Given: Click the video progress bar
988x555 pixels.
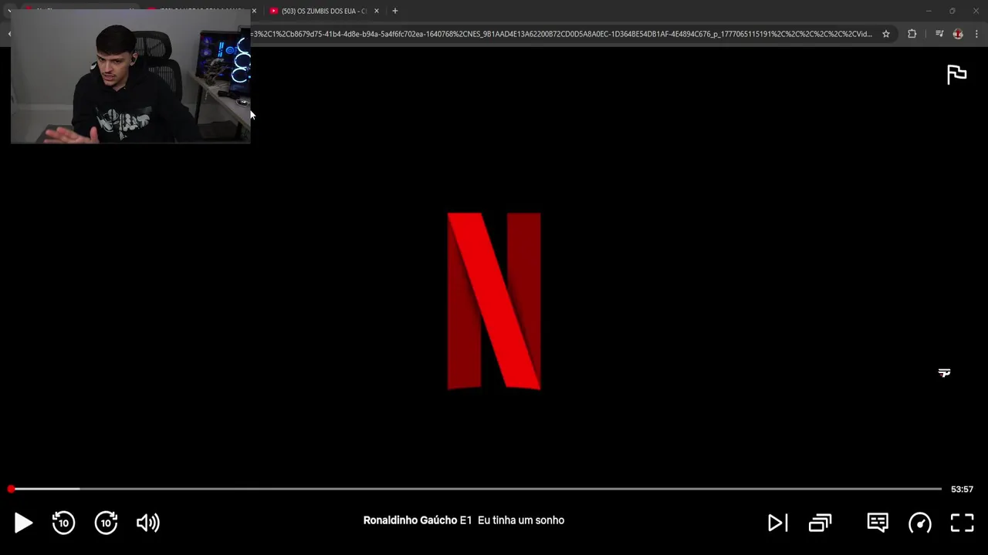Looking at the screenshot, I should 476,489.
